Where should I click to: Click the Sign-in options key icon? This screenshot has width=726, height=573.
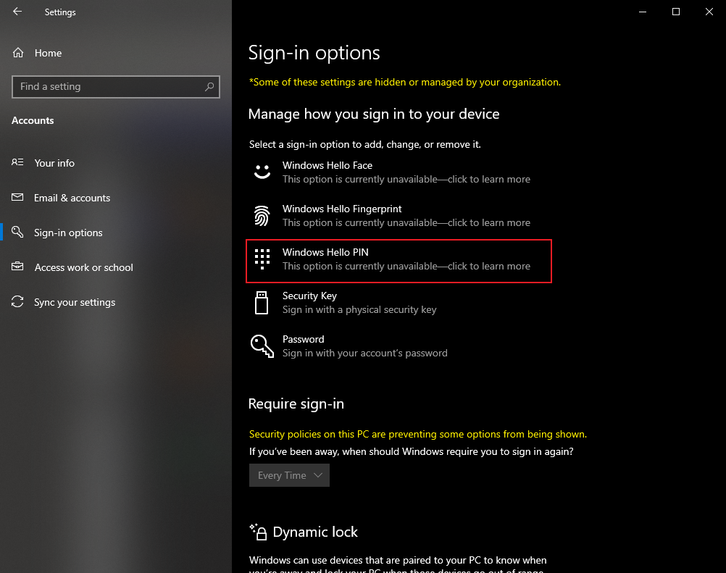[17, 232]
